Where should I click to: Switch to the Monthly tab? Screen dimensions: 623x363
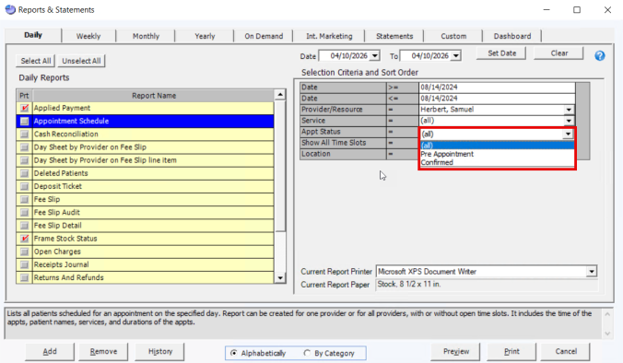146,36
